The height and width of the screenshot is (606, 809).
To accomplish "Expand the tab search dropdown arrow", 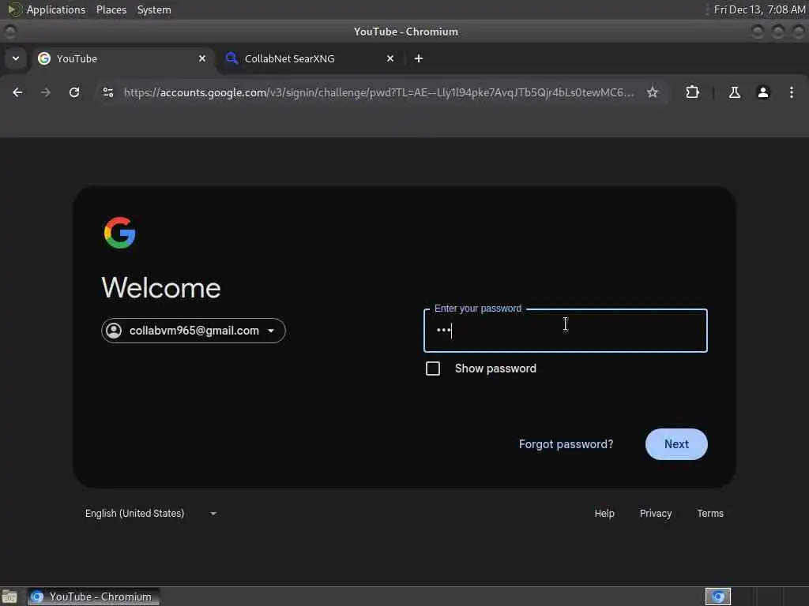I will tap(16, 58).
